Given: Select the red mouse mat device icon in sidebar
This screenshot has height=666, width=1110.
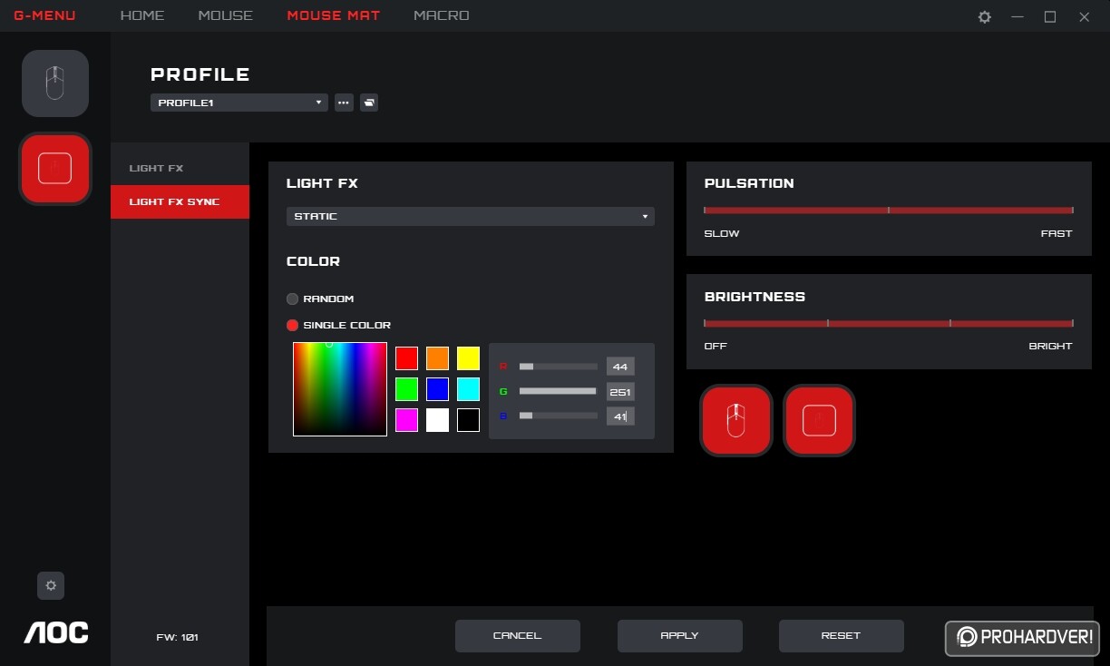Looking at the screenshot, I should 55,169.
